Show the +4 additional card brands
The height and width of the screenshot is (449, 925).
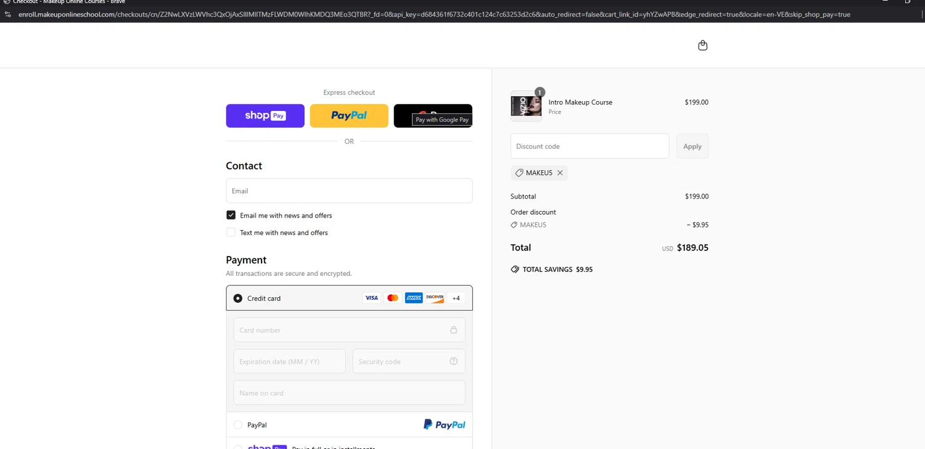456,298
